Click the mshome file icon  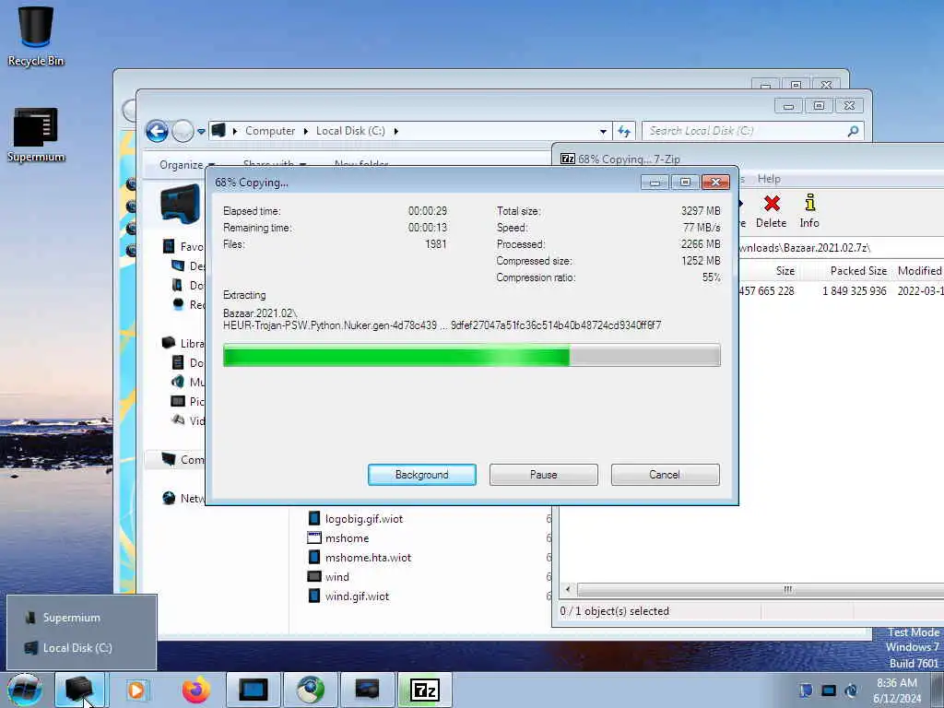point(314,537)
